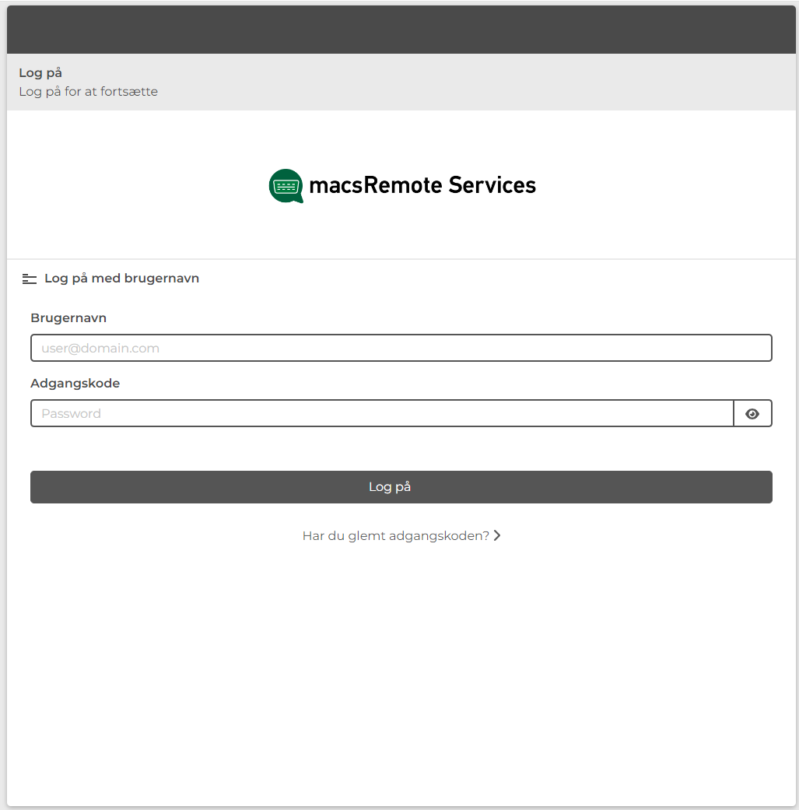Click the chevron after the forgot password link

(497, 535)
